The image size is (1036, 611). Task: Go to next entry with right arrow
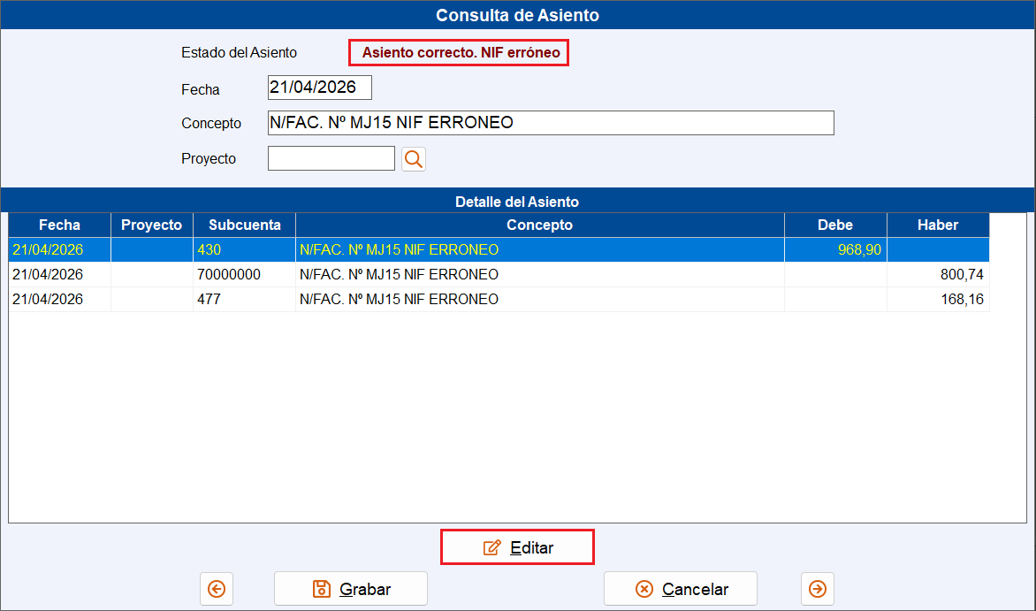coord(818,589)
